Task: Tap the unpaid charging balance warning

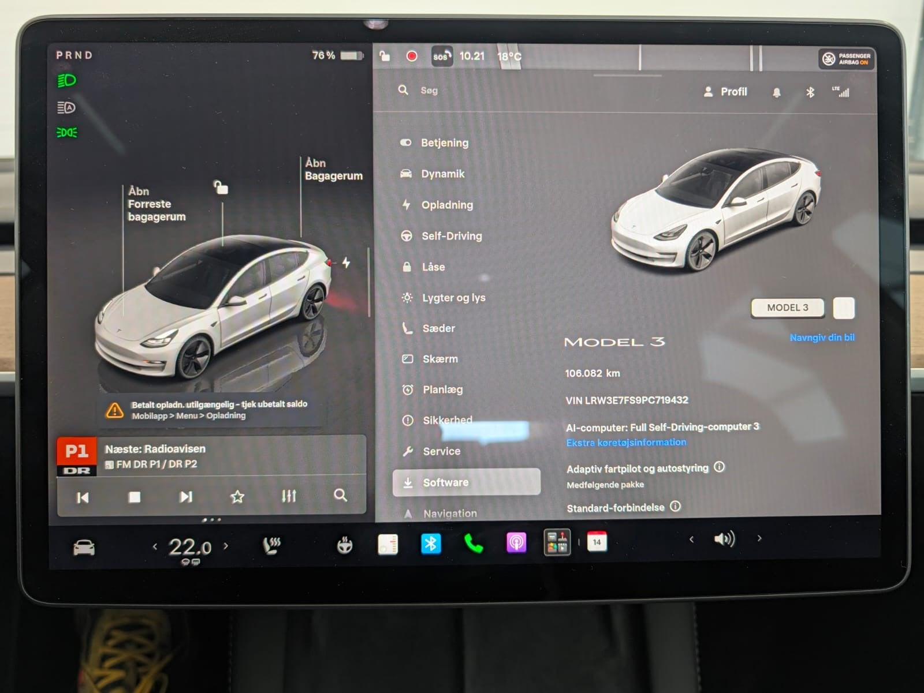Action: click(x=211, y=410)
